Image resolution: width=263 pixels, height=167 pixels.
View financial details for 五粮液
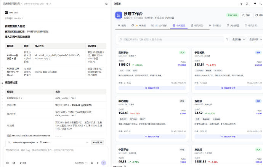[228, 136]
